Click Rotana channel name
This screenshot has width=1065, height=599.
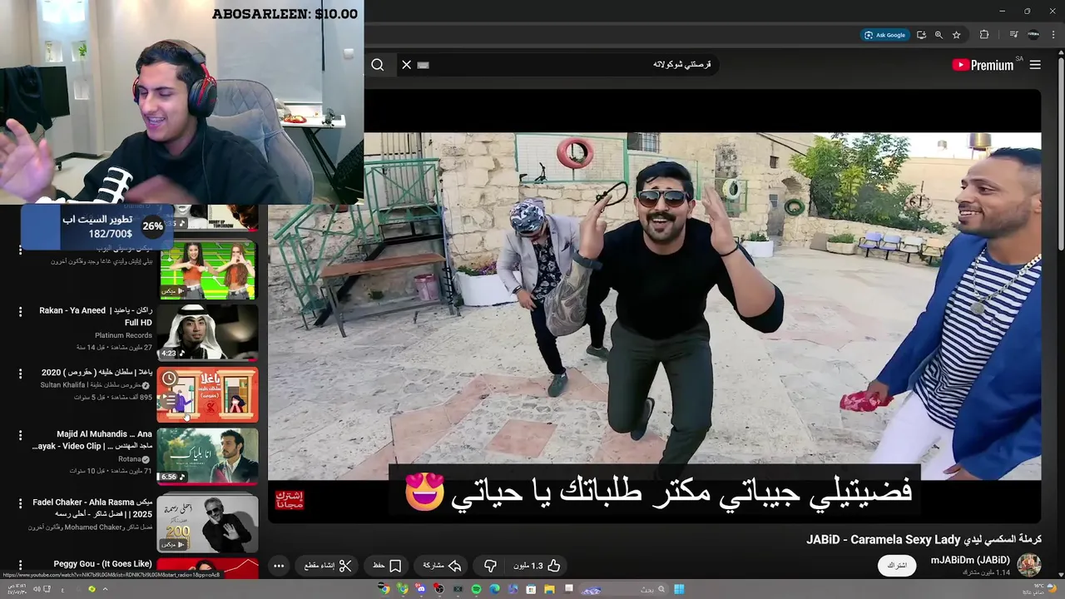130,459
